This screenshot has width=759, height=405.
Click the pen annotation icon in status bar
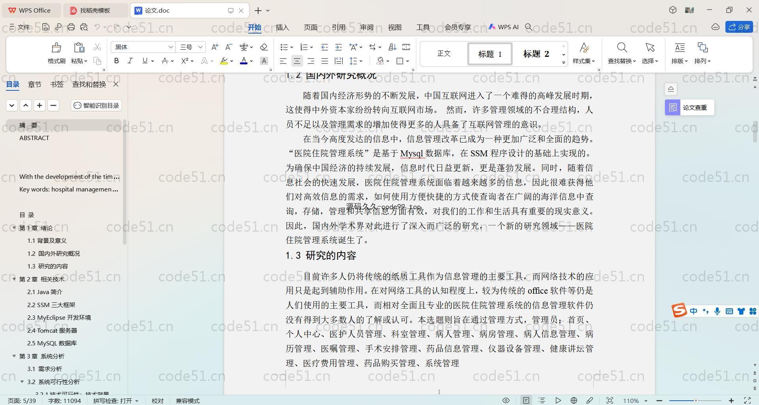[x=589, y=400]
